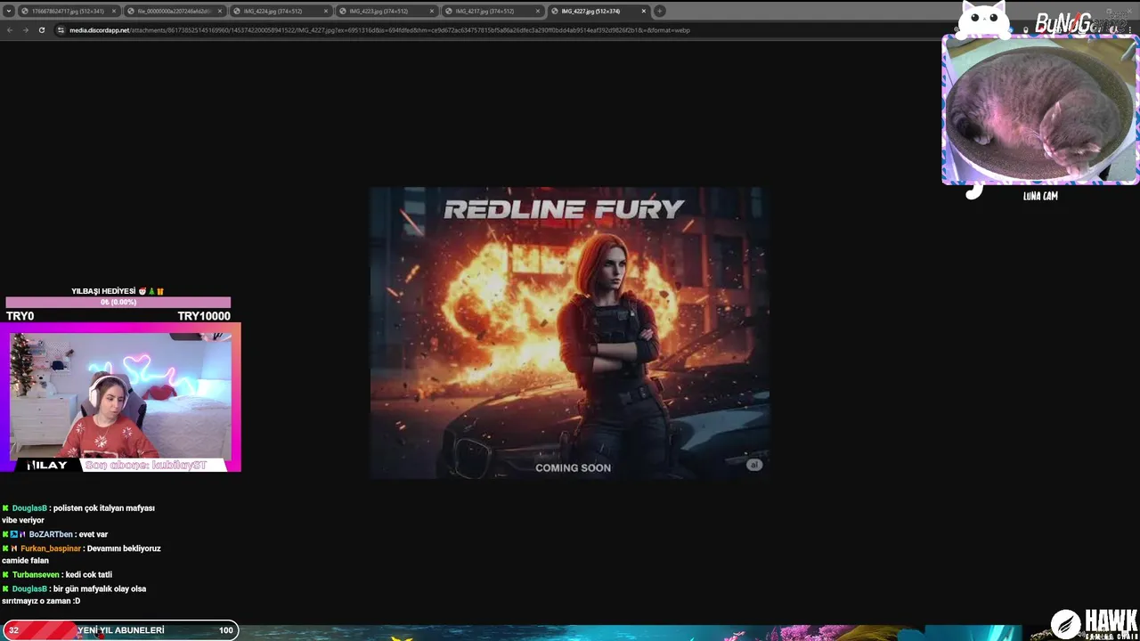1140x641 pixels.
Task: Click the REDLINE FURY poster title
Action: tap(564, 209)
